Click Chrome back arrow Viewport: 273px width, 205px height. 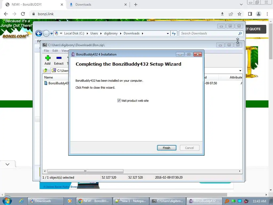coord(6,14)
